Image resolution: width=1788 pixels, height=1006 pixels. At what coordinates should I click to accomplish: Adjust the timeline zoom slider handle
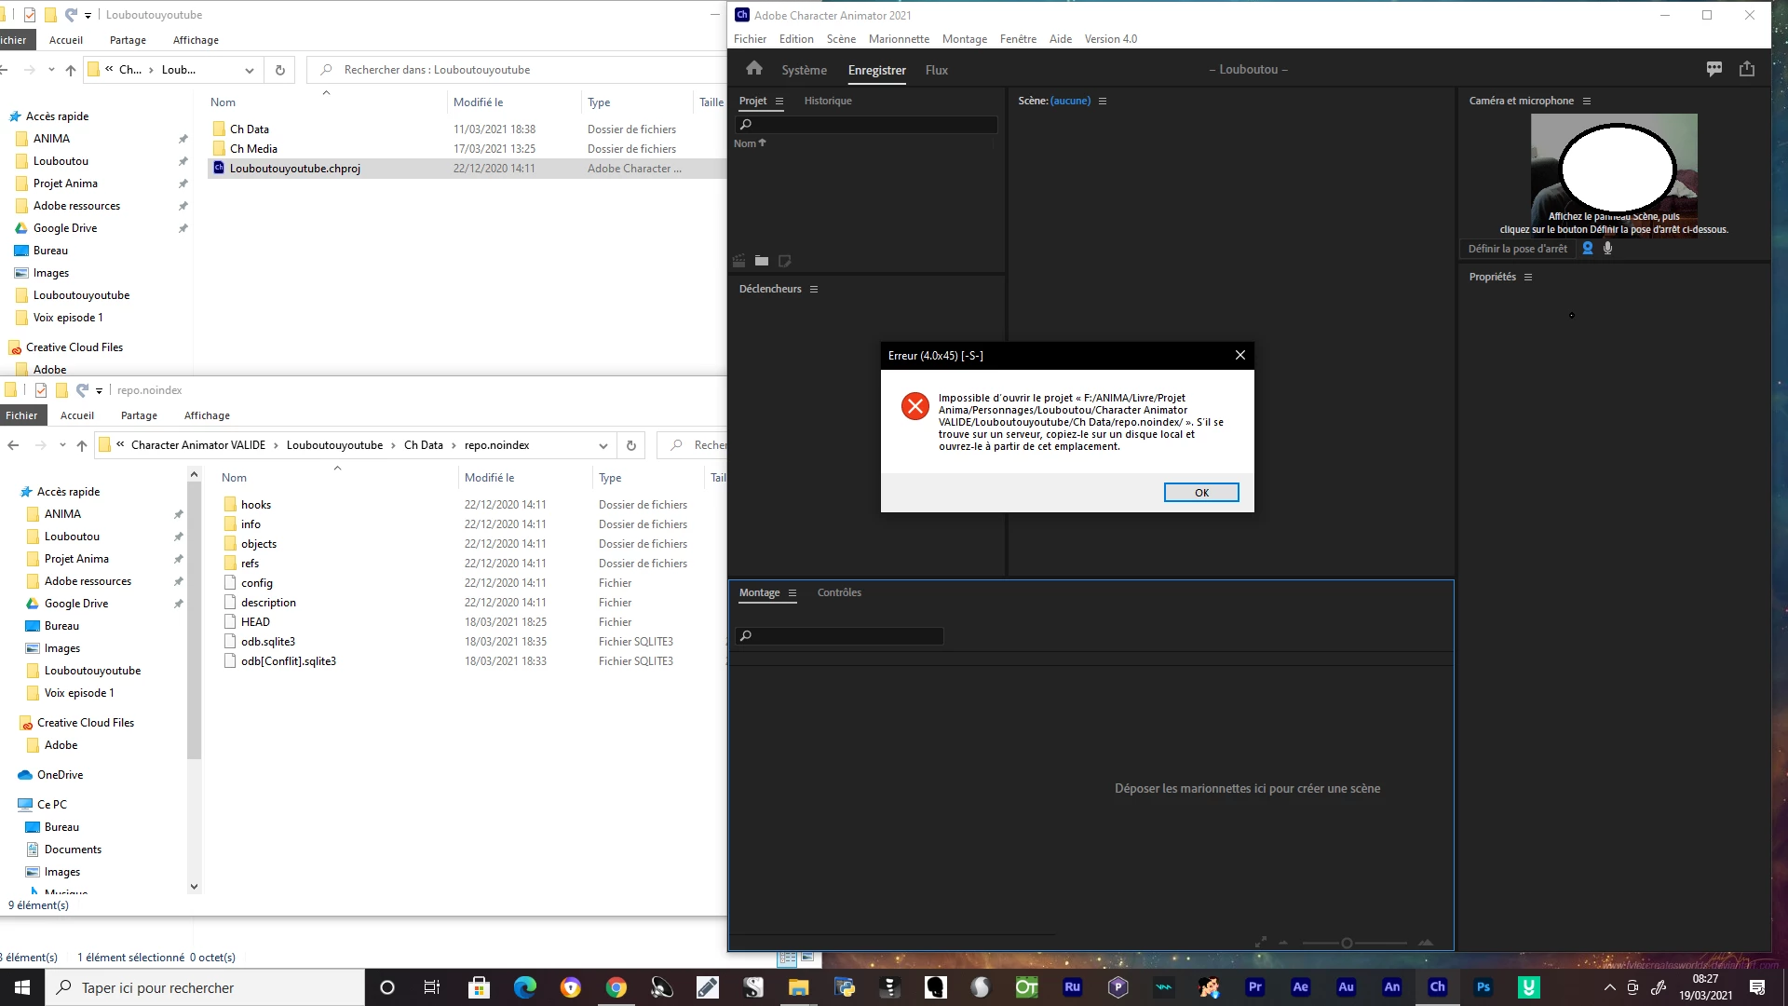point(1347,943)
